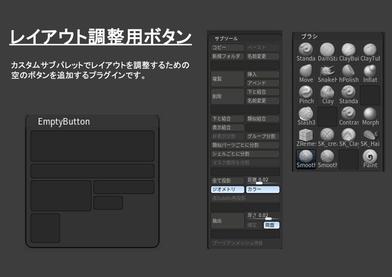
Task: Click the ペースト button
Action: [x=263, y=47]
